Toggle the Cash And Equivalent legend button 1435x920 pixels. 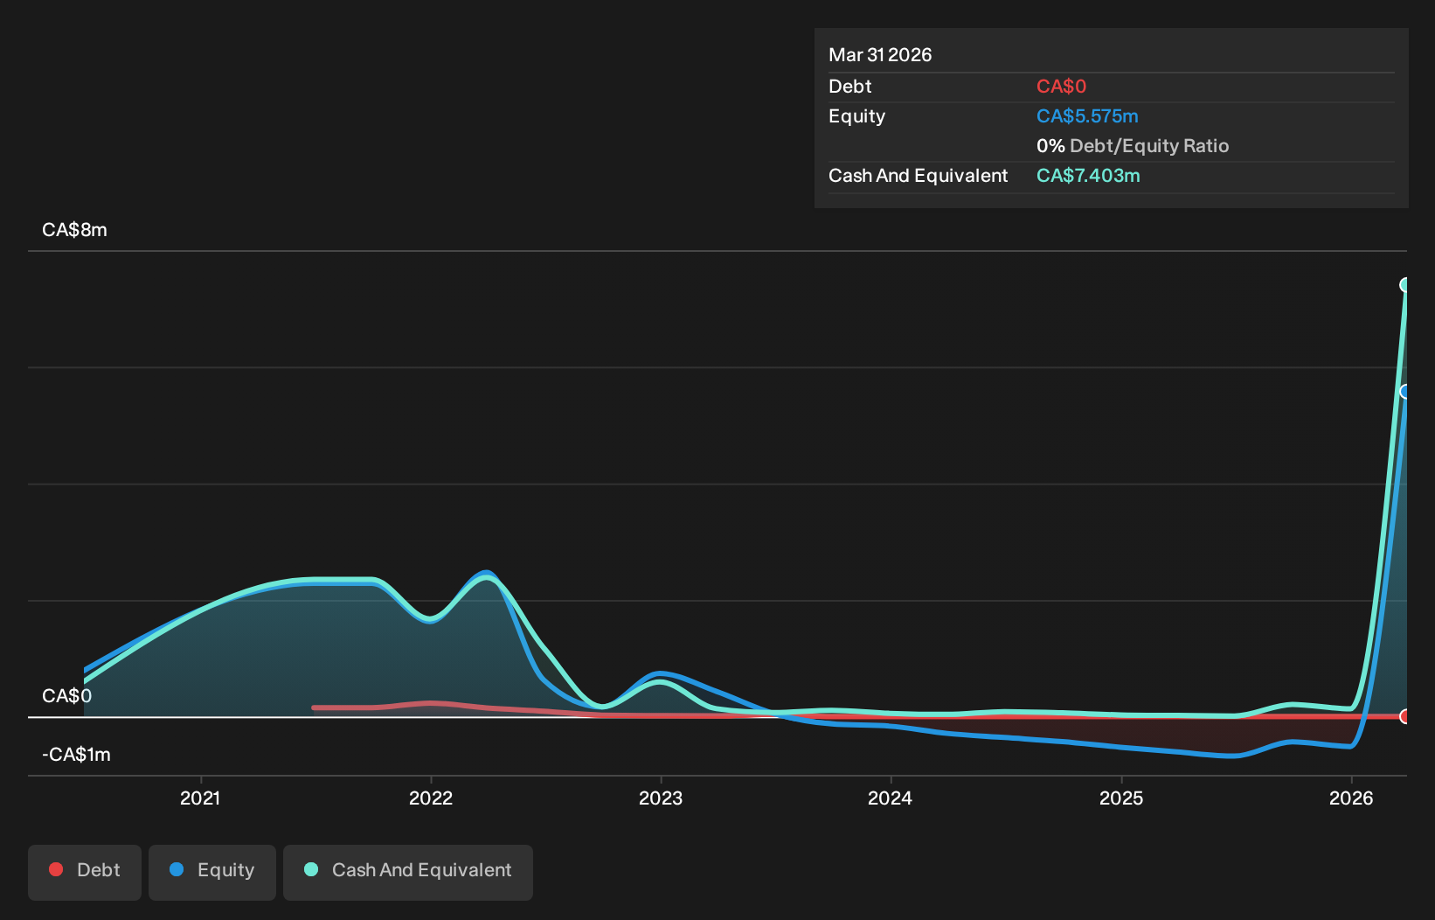(x=408, y=872)
